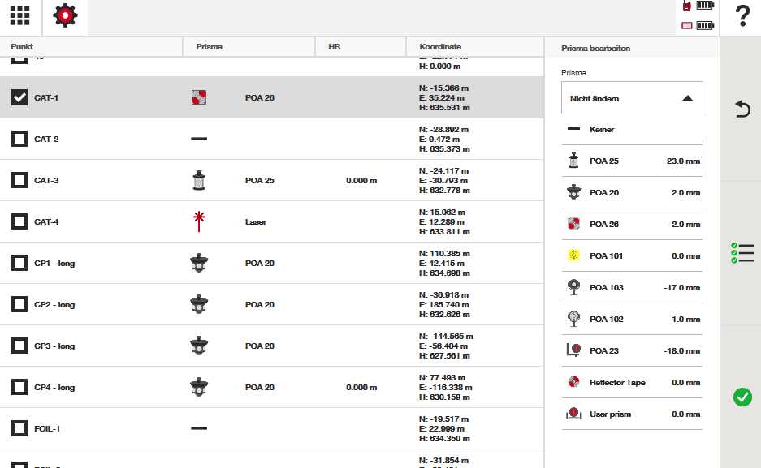Click the undo back arrow icon

click(742, 109)
